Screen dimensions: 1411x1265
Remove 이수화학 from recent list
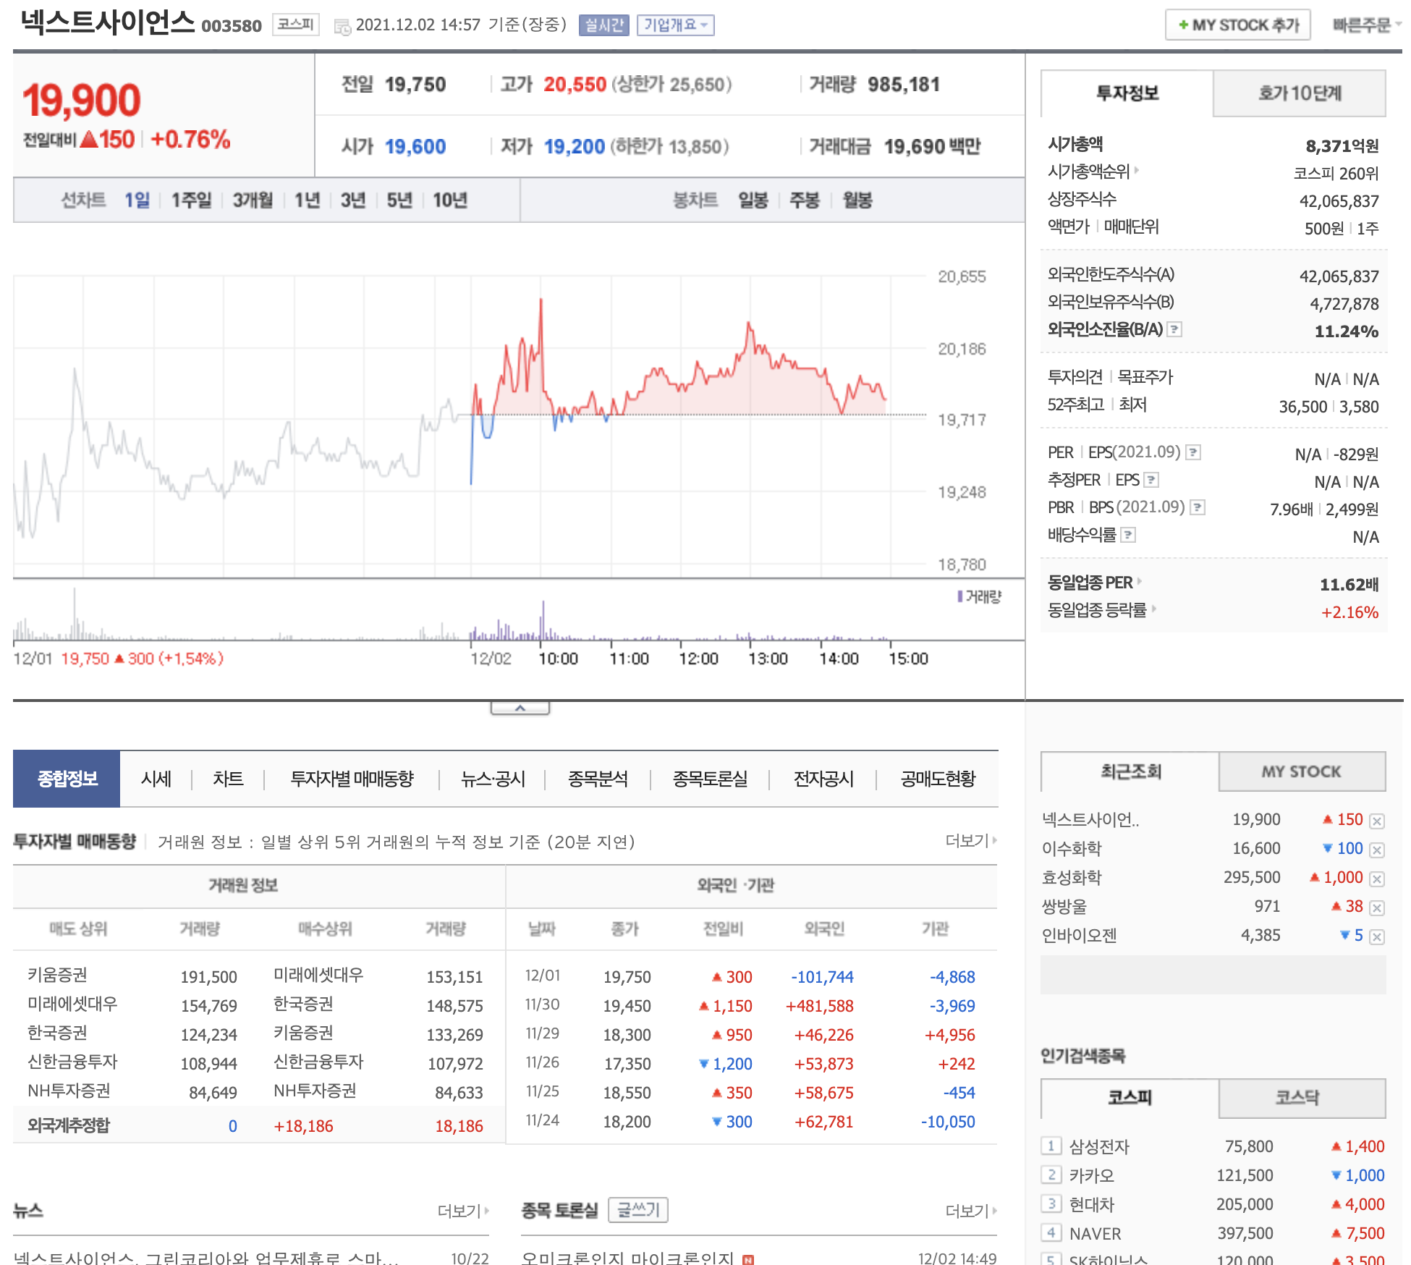click(x=1377, y=850)
